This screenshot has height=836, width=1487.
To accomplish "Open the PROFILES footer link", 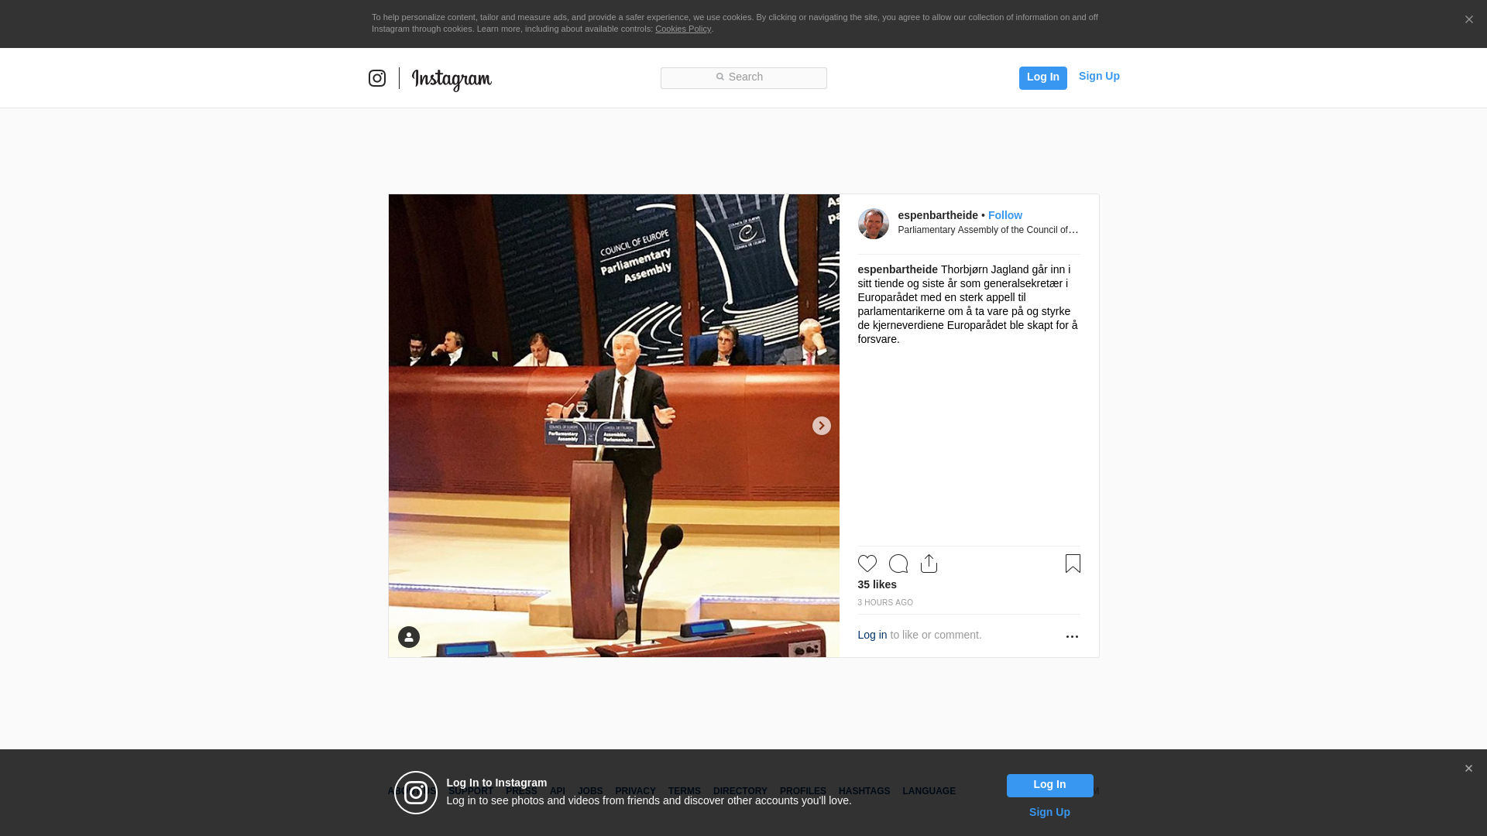I will click(x=802, y=791).
